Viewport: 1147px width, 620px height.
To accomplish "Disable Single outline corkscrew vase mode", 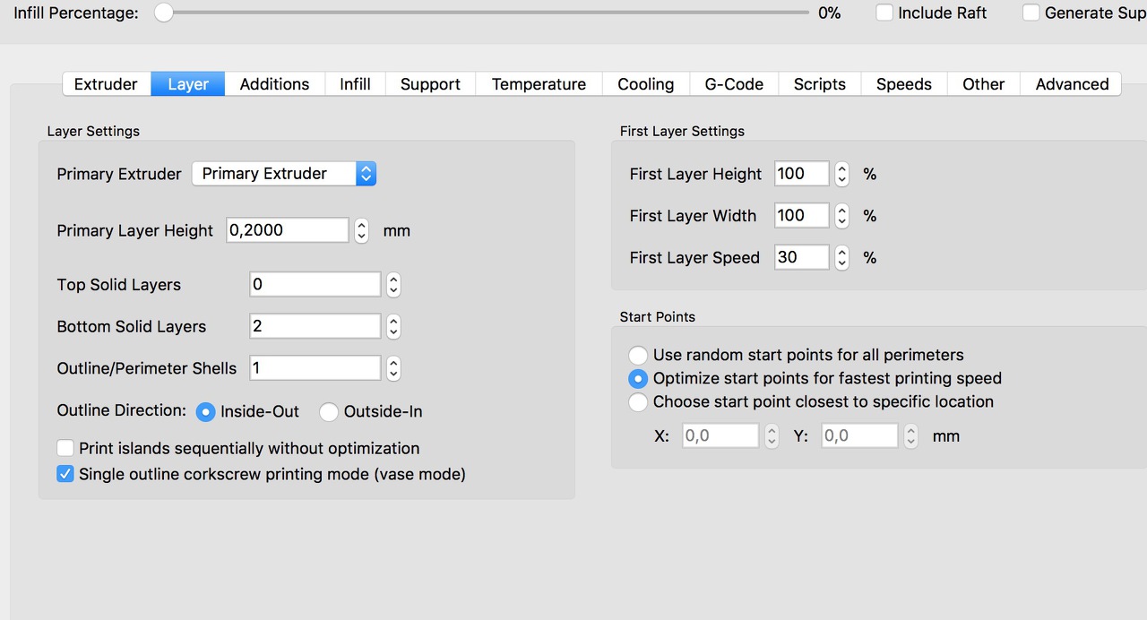I will pyautogui.click(x=65, y=474).
